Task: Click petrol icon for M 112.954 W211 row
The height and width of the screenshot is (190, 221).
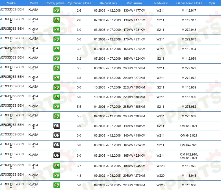Action: click(57, 49)
